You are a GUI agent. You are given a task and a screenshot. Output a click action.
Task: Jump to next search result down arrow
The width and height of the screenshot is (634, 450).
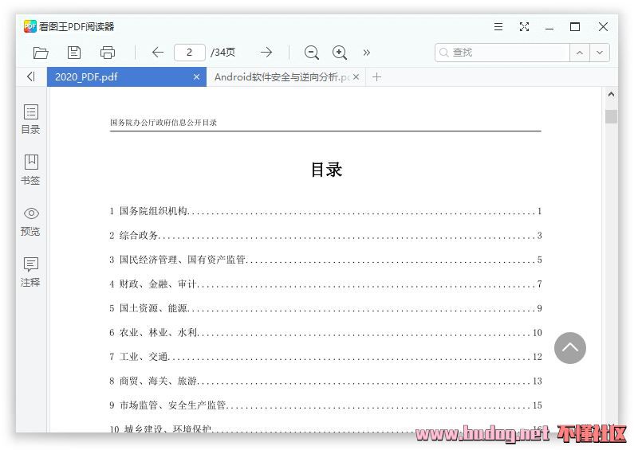[600, 53]
